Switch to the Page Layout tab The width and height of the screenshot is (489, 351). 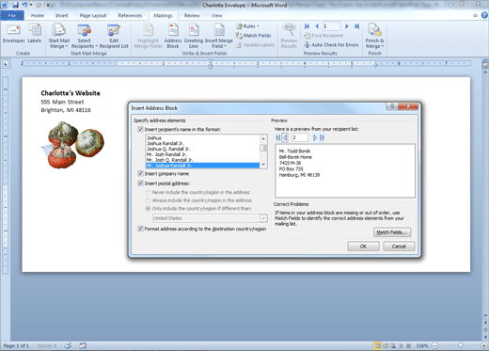pyautogui.click(x=93, y=15)
